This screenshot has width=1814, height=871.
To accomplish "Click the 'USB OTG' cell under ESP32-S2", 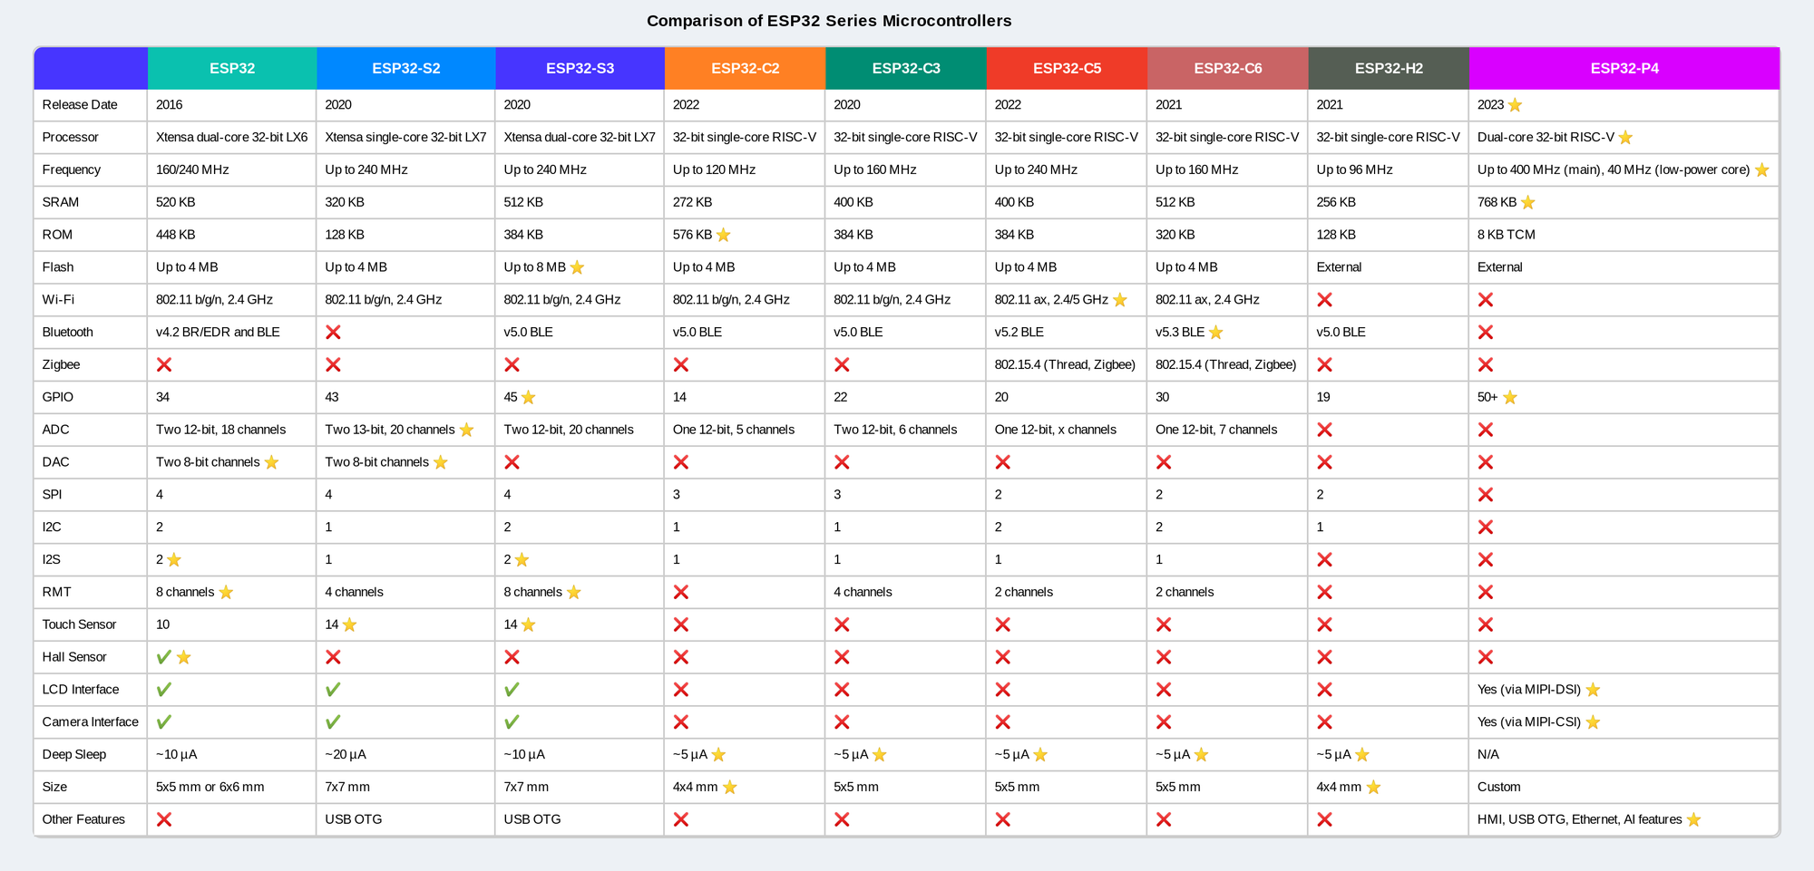I will (x=354, y=819).
